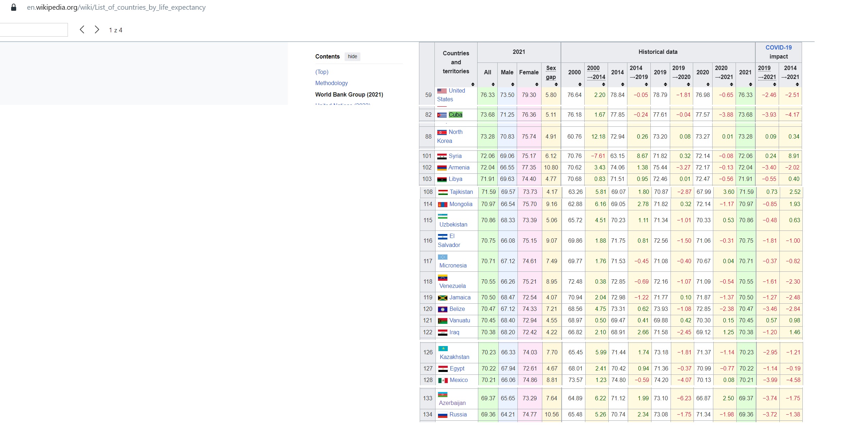
Task: Click the Cuba flag icon
Action: (442, 115)
